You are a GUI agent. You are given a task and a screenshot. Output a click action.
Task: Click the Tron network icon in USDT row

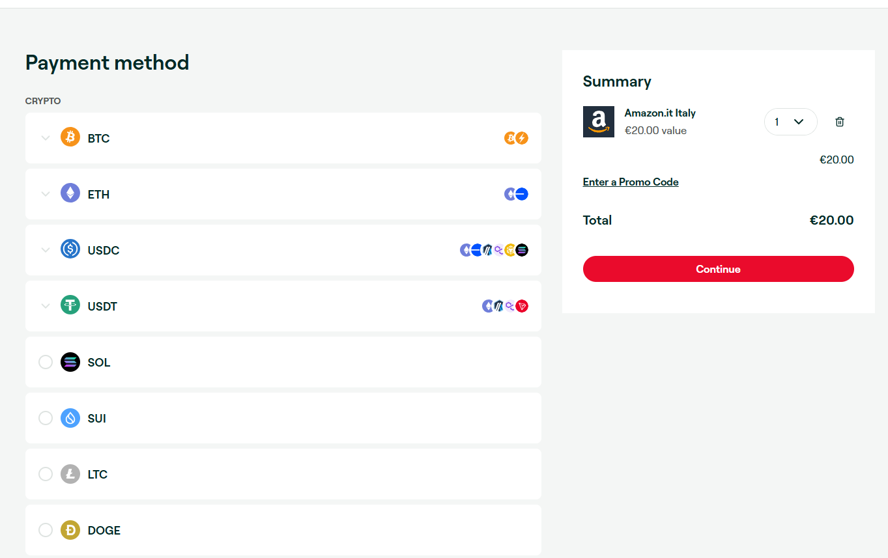coord(522,306)
